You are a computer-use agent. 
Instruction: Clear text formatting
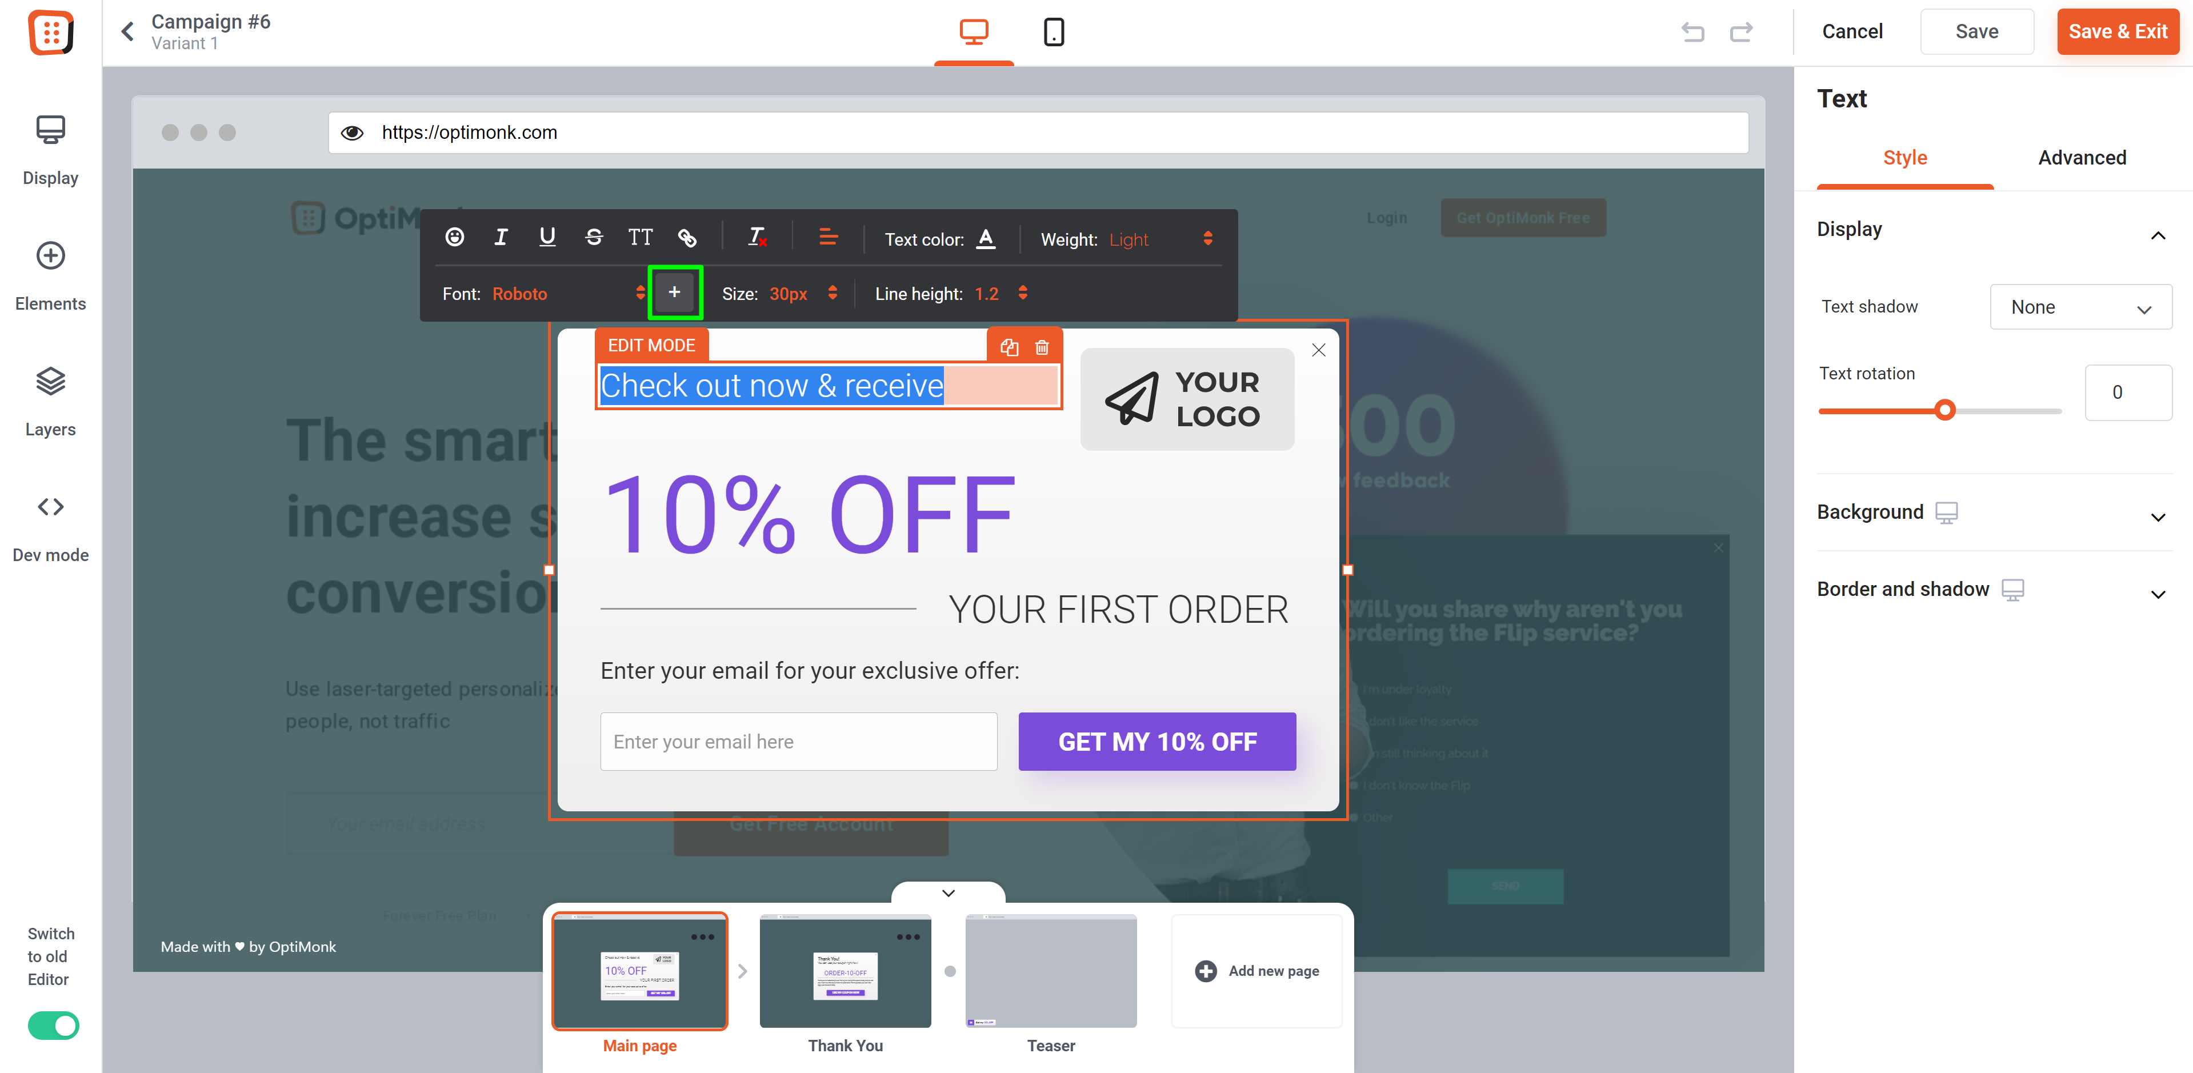[757, 238]
